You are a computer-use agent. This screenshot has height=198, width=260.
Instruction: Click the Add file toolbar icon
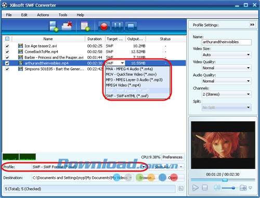(x=54, y=27)
